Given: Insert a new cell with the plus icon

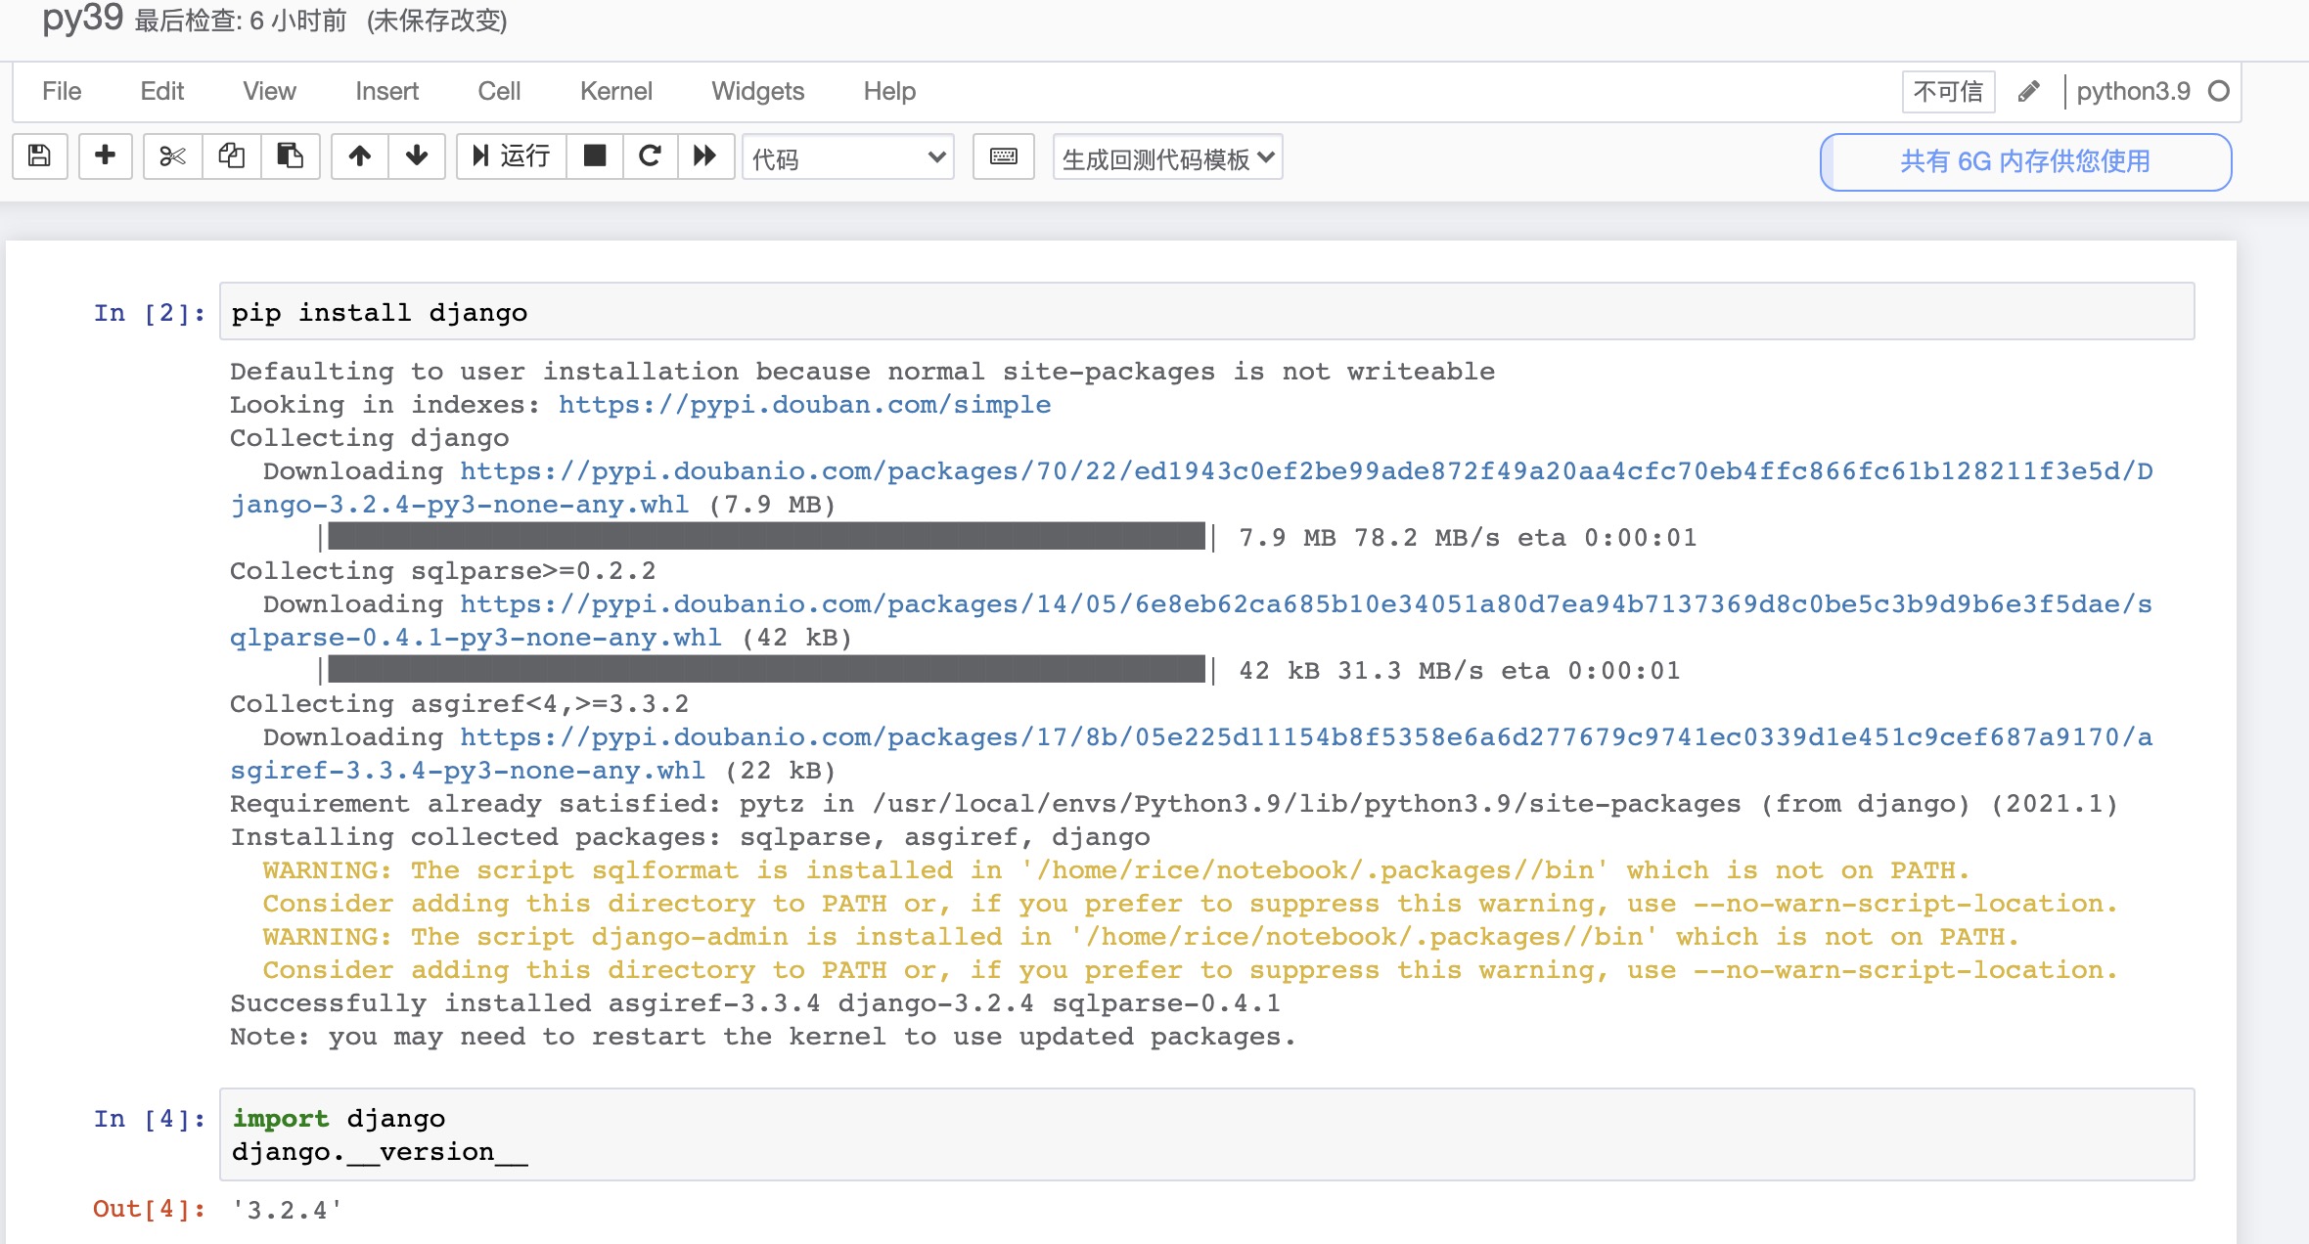Looking at the screenshot, I should pos(106,156).
